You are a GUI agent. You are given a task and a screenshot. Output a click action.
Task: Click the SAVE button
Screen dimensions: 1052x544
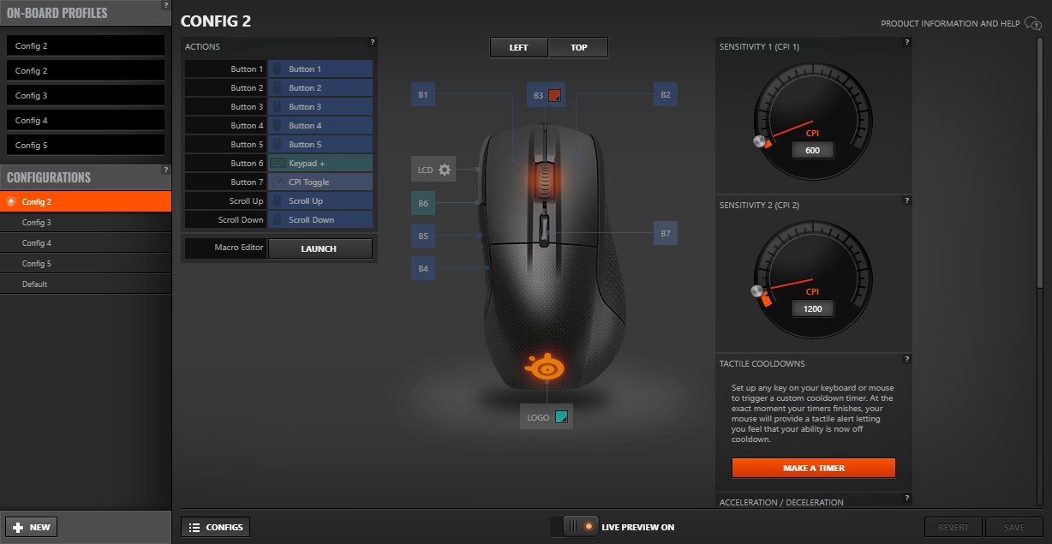[1014, 527]
